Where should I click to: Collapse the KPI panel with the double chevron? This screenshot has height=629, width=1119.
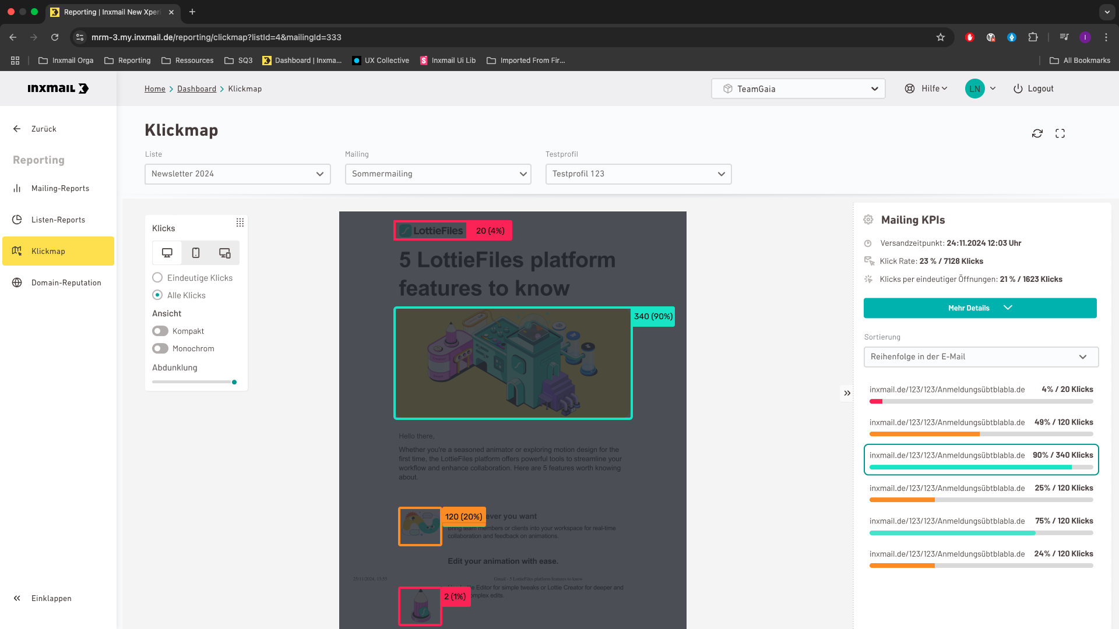pos(847,393)
